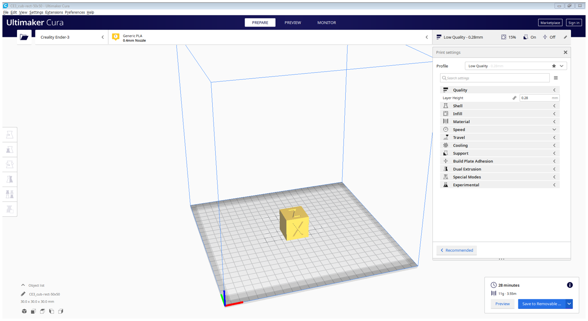Screen dimensions: 588x321
Task: Click the link icon next to Layer Height
Action: (x=514, y=98)
